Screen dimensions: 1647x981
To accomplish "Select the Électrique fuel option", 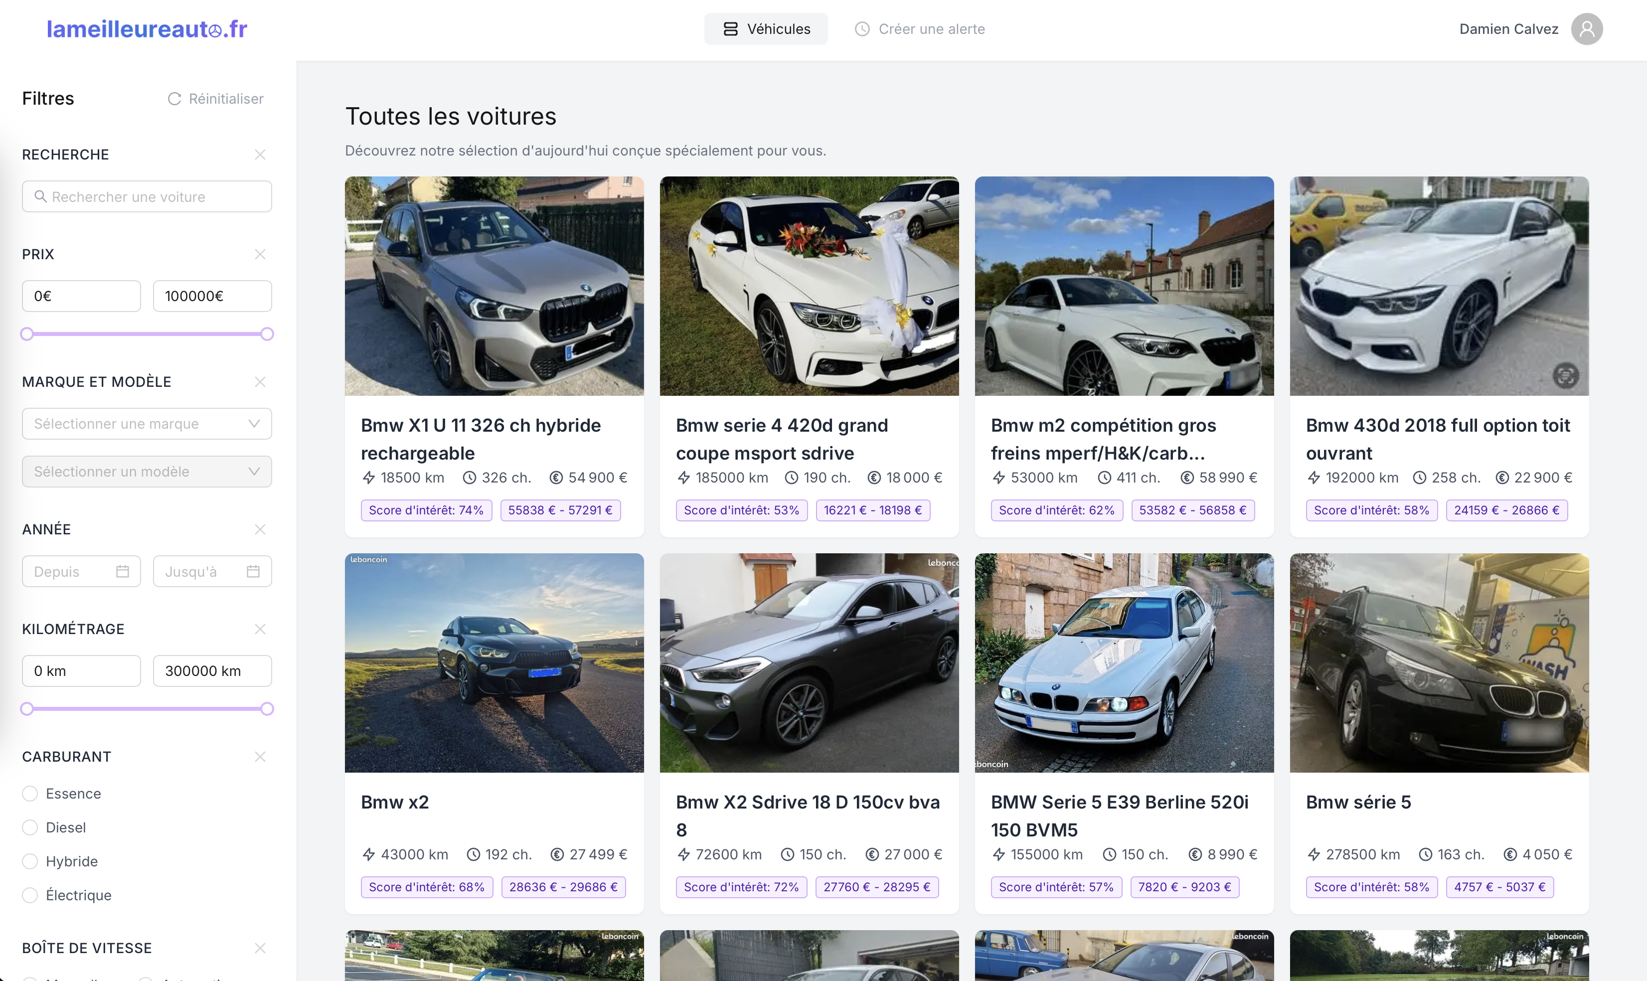I will pos(30,895).
